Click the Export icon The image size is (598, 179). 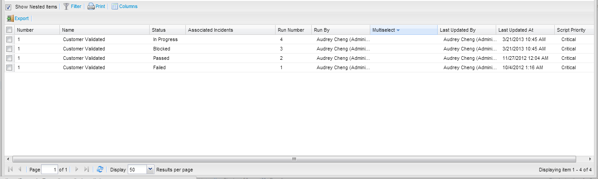pyautogui.click(x=10, y=18)
